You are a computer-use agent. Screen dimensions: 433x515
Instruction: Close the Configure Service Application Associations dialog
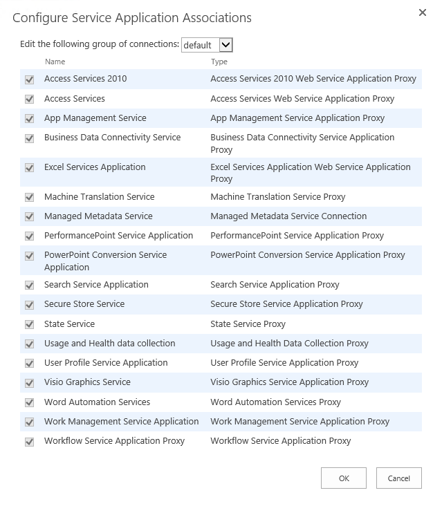point(423,12)
